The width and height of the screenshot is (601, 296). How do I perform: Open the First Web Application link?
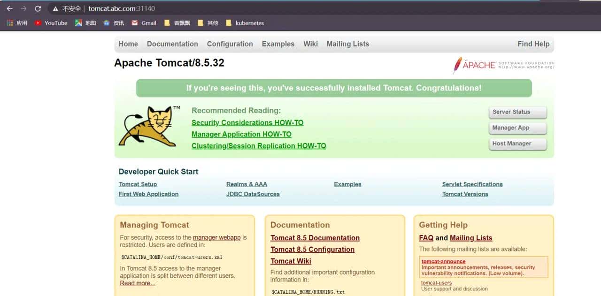148,194
